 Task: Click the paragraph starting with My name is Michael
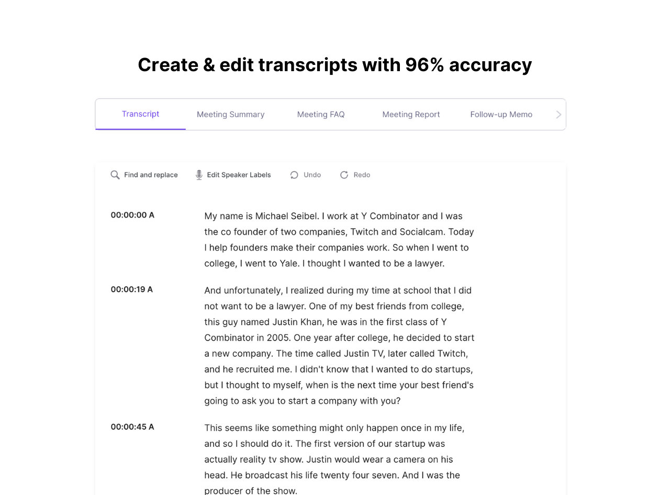(339, 239)
